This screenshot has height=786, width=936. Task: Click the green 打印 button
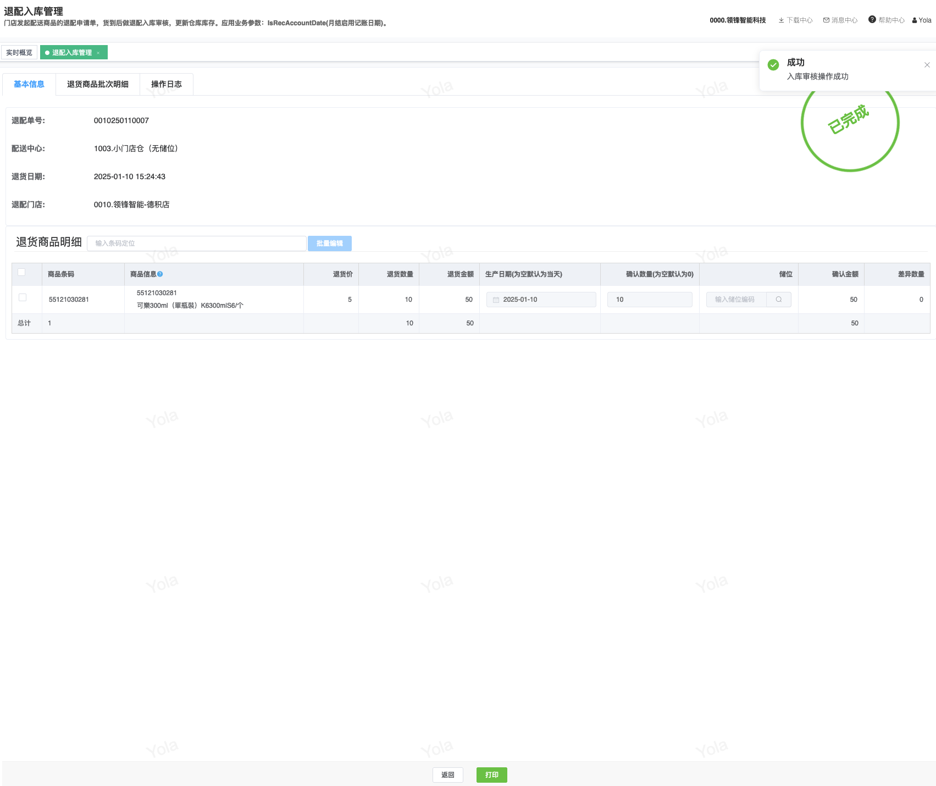pyautogui.click(x=492, y=775)
